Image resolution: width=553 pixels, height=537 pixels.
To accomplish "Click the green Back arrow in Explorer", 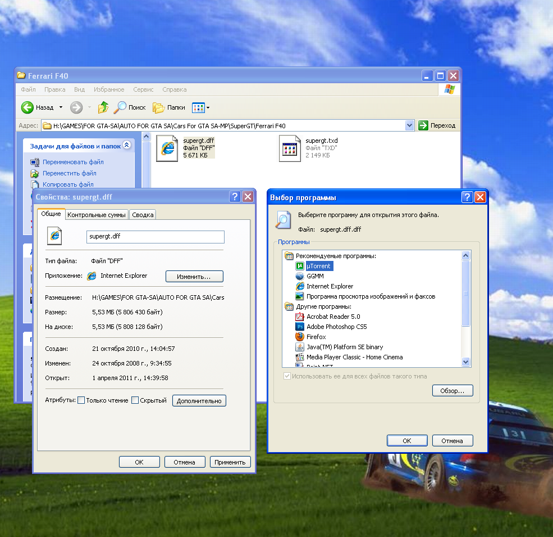I will (x=27, y=107).
